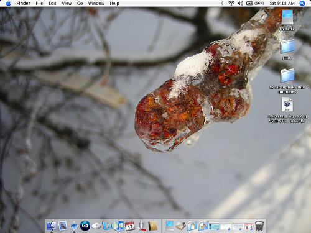Open the laptop computer icon in Dock
Screen dimensions: 311x233
[x=170, y=226]
